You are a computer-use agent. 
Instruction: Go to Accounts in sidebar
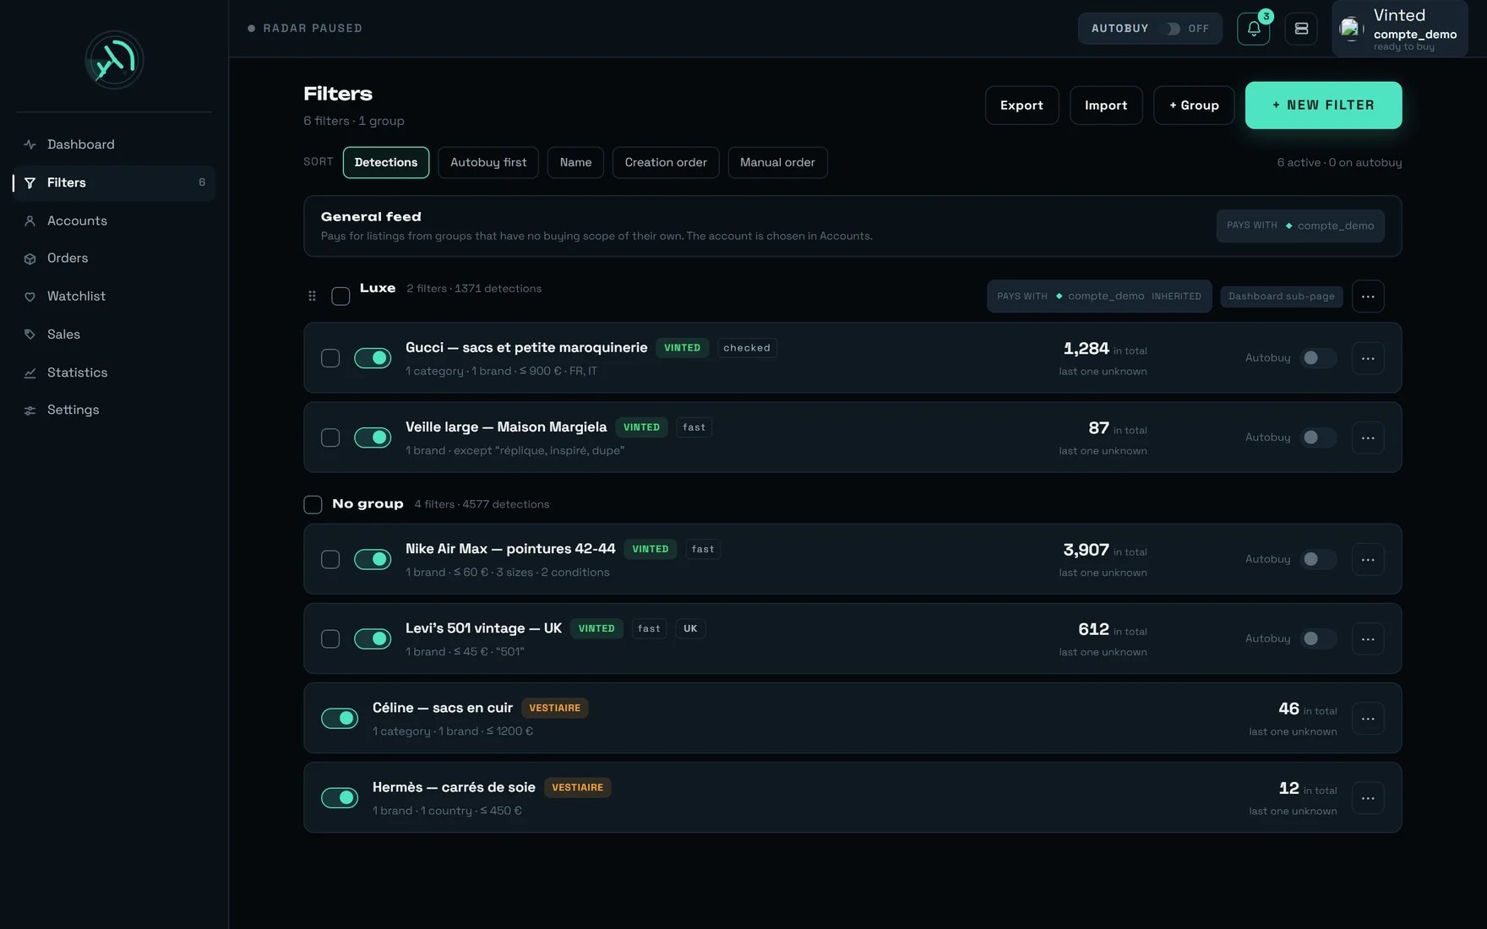(114, 220)
